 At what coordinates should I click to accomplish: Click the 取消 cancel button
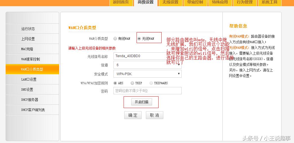pos(155,115)
